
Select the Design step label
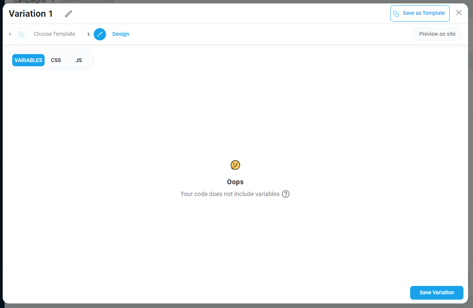tap(120, 34)
